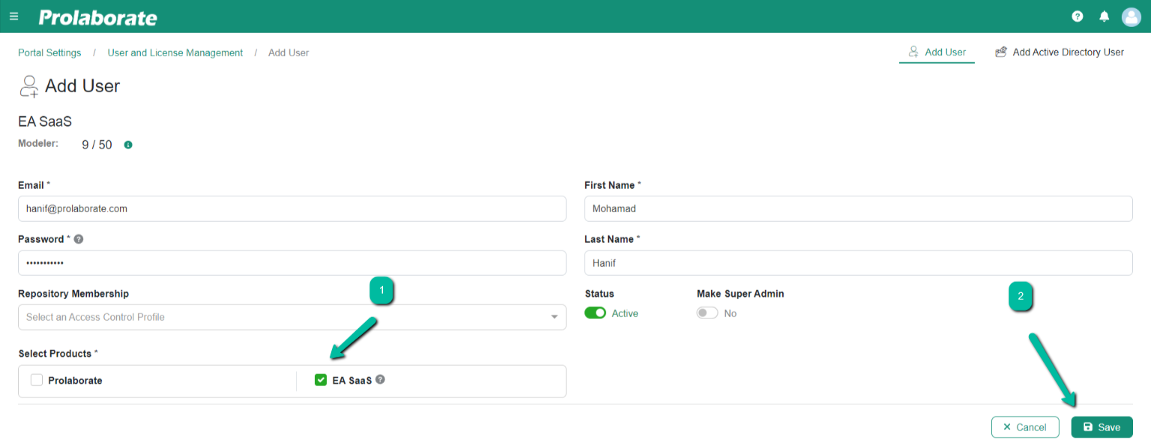
Task: Click the Password help icon
Action: coord(79,239)
